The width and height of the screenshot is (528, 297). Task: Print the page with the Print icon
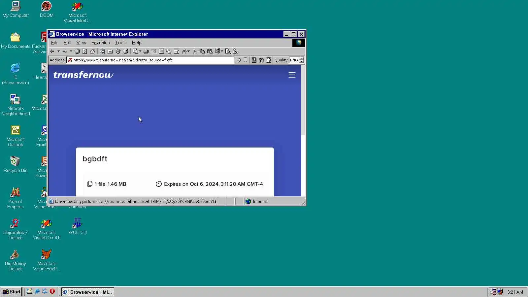click(x=146, y=51)
